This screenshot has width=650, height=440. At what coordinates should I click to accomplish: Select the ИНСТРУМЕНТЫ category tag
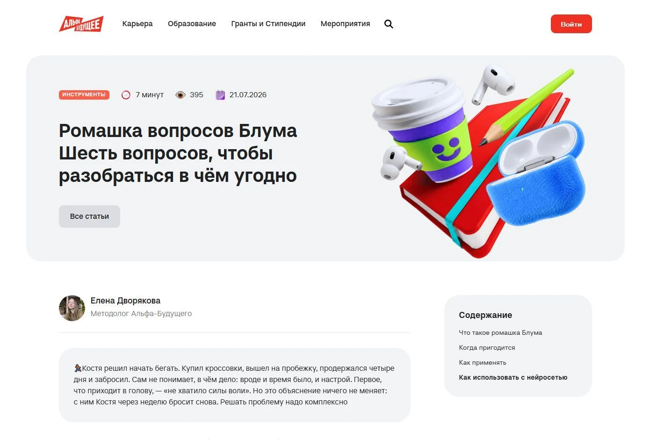(x=84, y=95)
